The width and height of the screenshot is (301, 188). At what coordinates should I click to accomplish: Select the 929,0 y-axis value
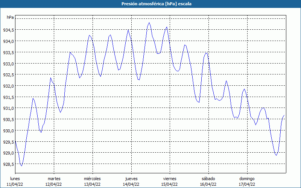tap(8, 153)
